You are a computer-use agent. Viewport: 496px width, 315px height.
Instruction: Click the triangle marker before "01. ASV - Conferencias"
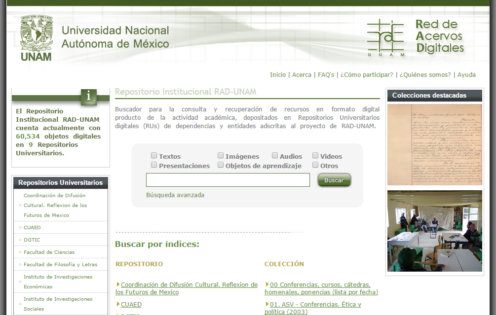[267, 304]
